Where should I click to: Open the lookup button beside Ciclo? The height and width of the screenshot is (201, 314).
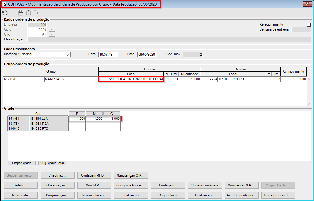click(x=52, y=29)
